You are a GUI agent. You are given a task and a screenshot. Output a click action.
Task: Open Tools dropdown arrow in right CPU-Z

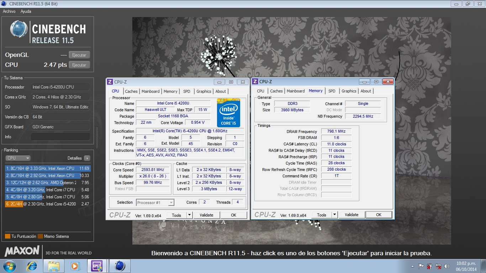point(334,215)
